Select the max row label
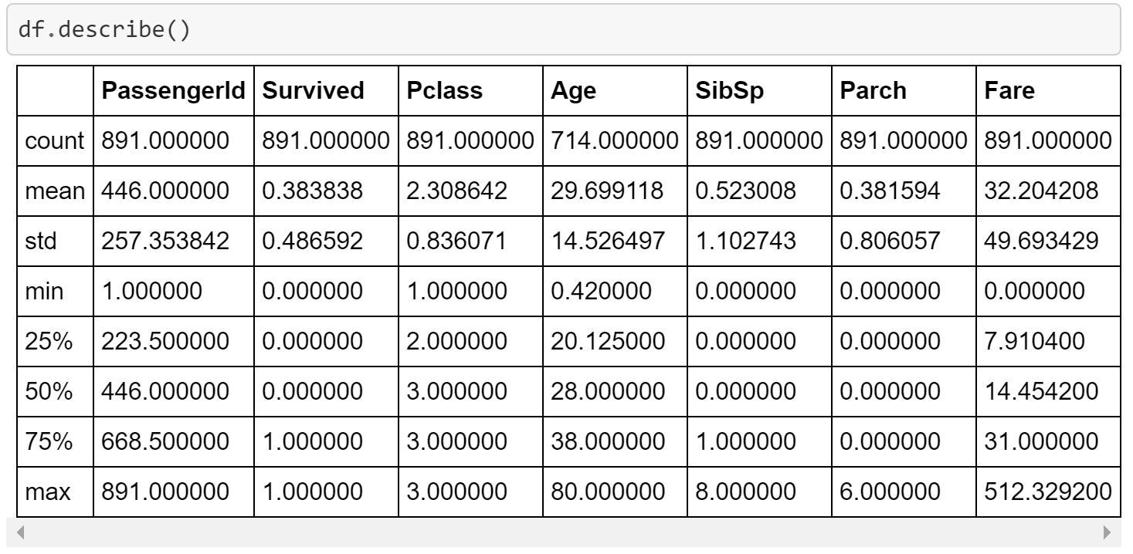This screenshot has width=1133, height=554. [x=47, y=492]
